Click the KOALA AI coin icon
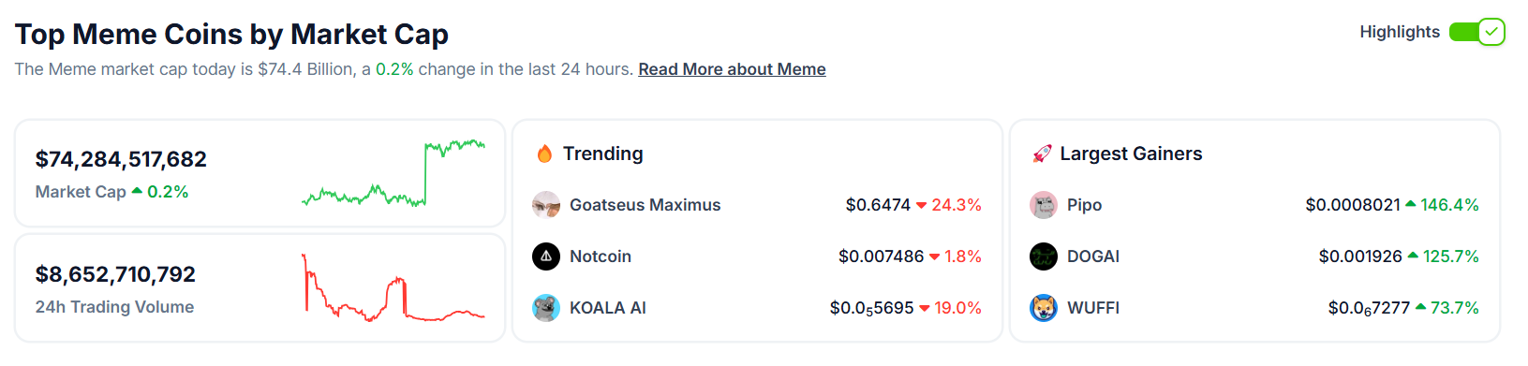This screenshot has width=1528, height=366. coord(546,308)
